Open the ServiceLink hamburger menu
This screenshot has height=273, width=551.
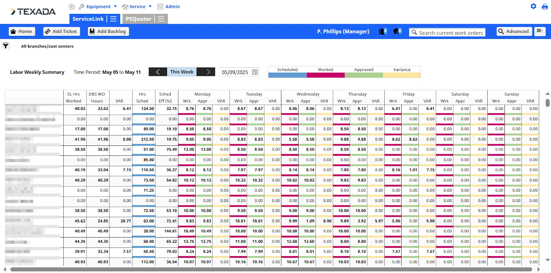click(x=113, y=19)
